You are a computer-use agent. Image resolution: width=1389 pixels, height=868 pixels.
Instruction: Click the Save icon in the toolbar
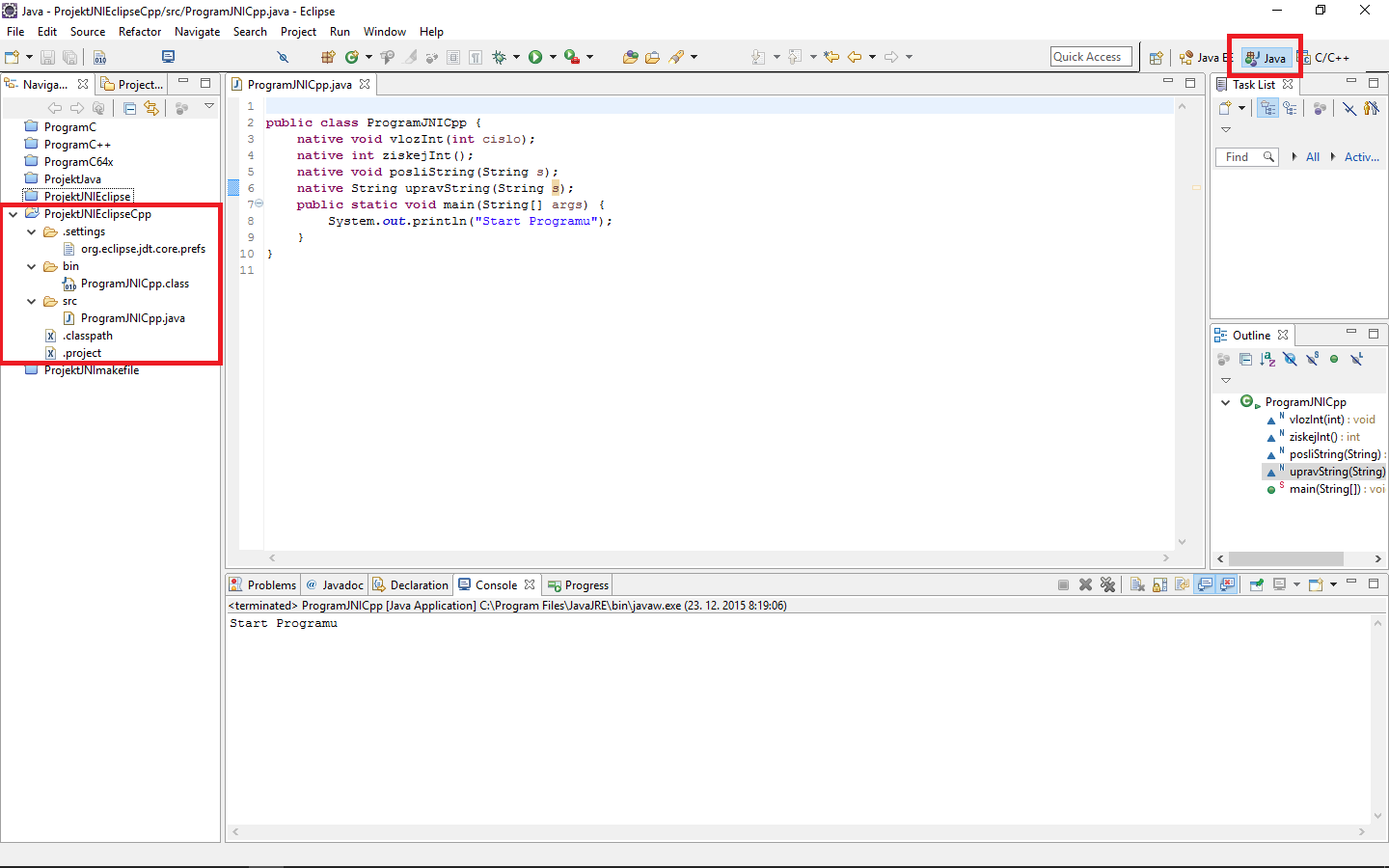pos(47,57)
